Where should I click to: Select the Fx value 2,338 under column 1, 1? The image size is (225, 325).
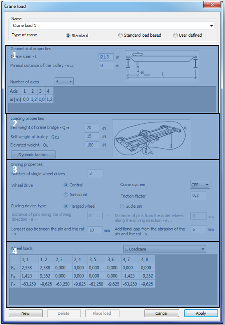coord(30,268)
